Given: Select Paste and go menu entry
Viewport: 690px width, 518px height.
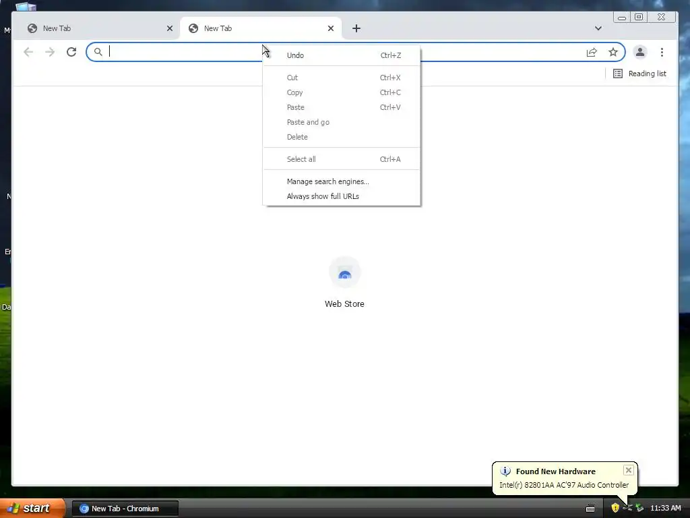Looking at the screenshot, I should point(342,122).
